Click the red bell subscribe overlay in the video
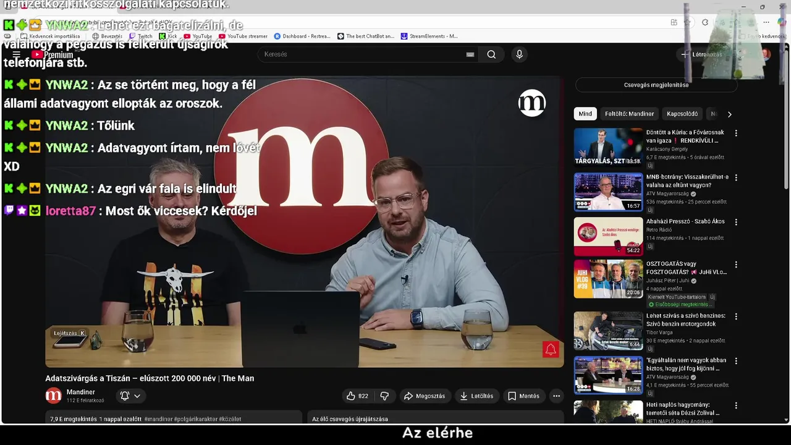 click(550, 350)
